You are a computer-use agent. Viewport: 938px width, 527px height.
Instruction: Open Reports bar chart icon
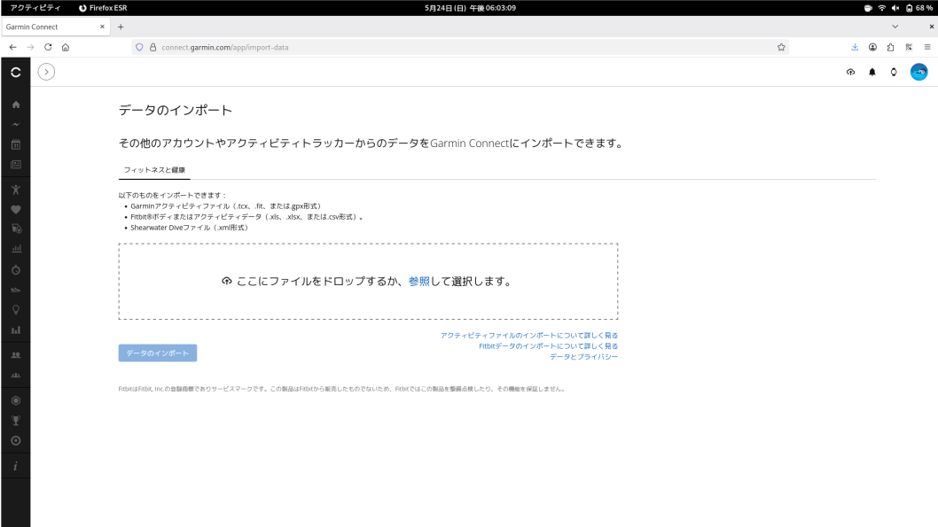[16, 329]
